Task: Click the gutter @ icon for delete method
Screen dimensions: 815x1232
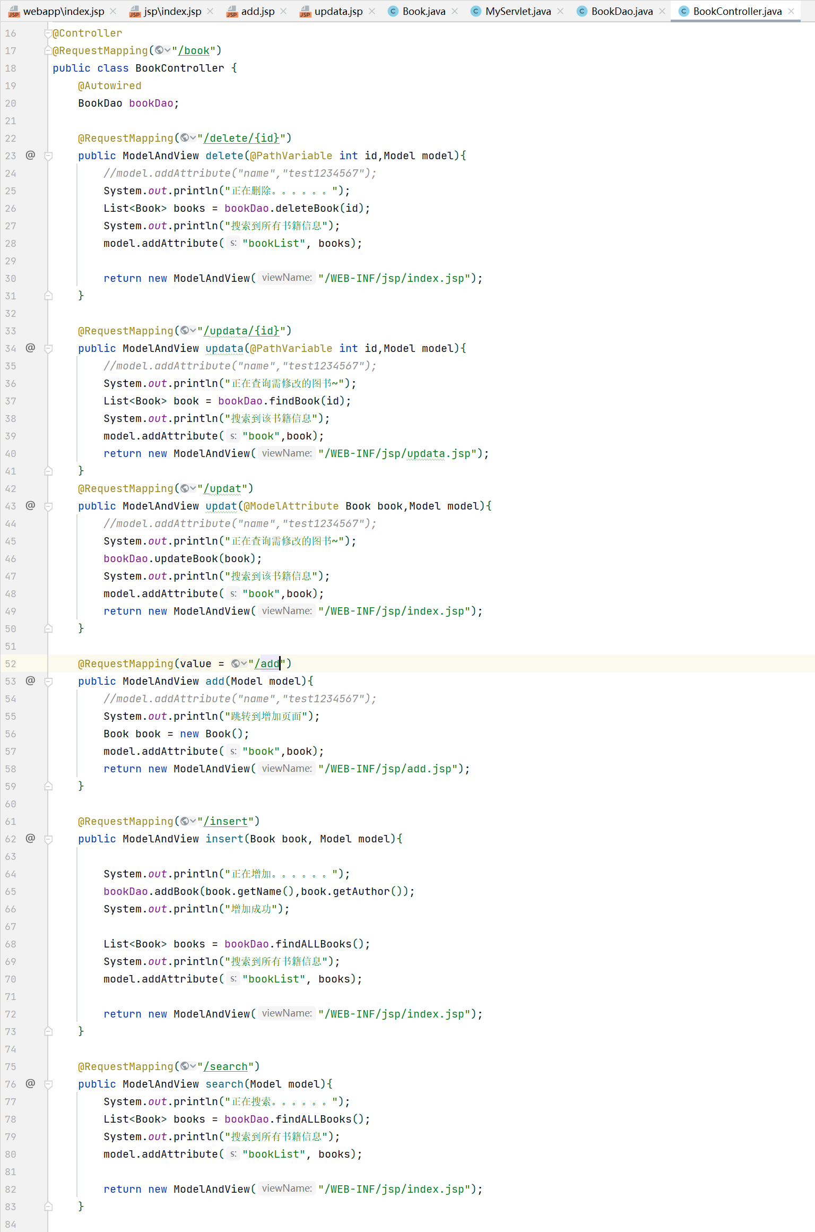Action: click(x=30, y=155)
